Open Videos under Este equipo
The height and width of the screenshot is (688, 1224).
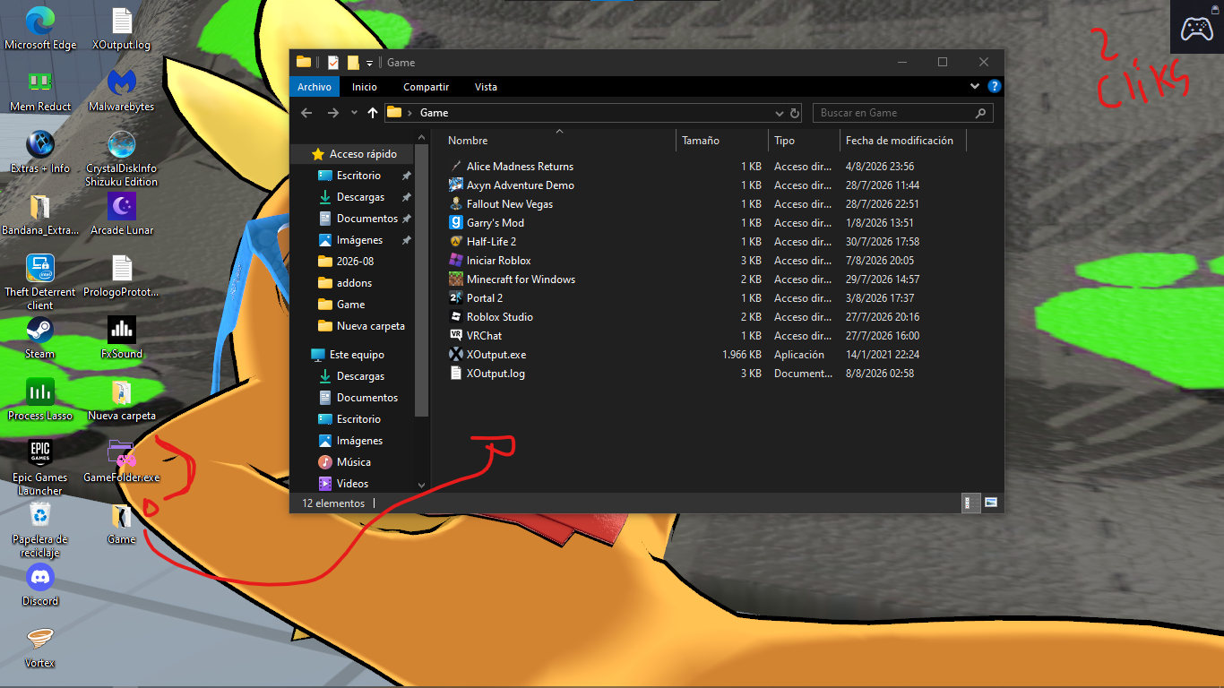point(352,484)
